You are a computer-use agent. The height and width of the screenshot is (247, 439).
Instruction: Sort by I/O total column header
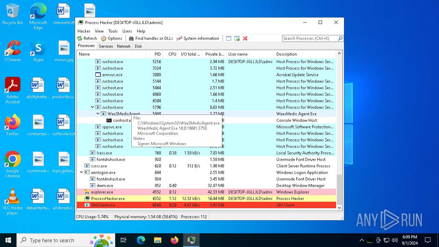tap(190, 54)
